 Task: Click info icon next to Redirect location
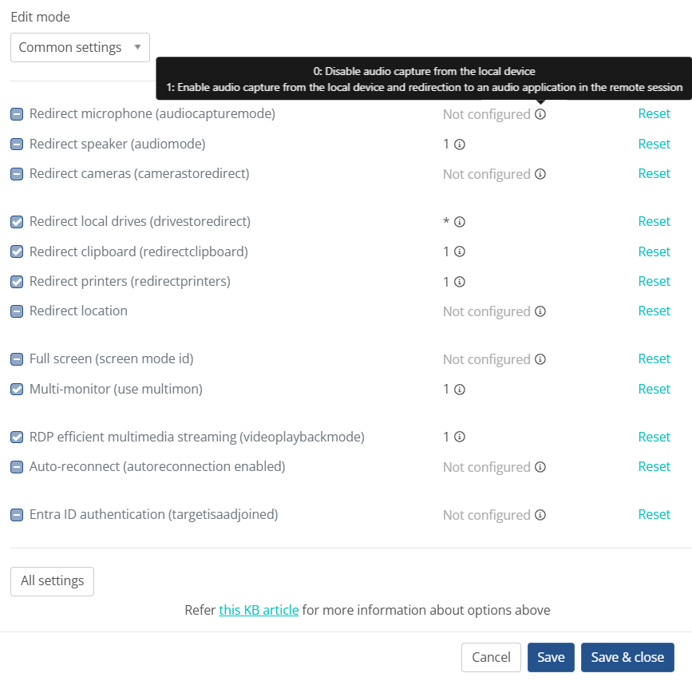point(540,311)
